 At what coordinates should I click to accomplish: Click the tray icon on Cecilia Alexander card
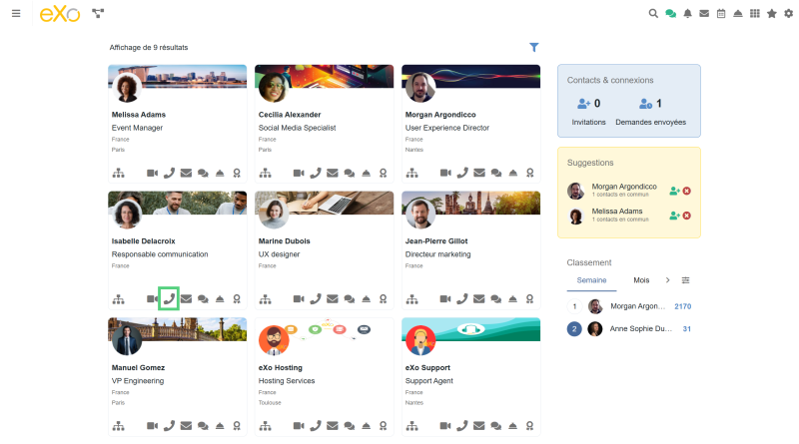(x=366, y=174)
